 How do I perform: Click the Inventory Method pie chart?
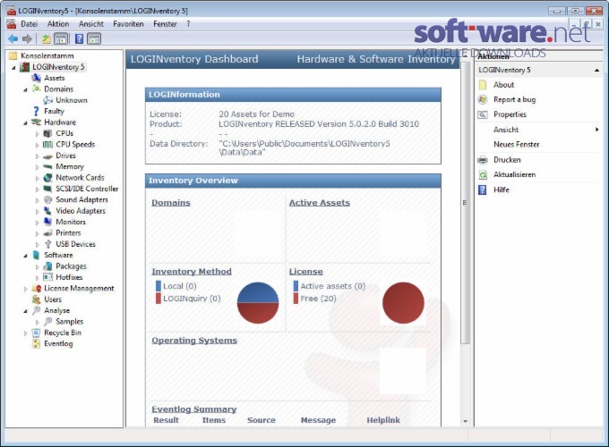pyautogui.click(x=258, y=303)
